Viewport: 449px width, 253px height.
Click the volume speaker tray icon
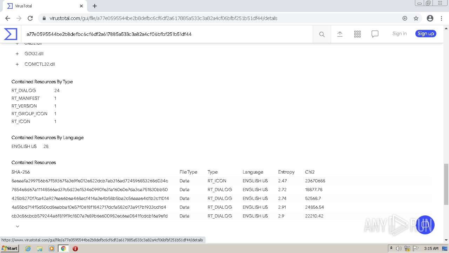(x=399, y=248)
